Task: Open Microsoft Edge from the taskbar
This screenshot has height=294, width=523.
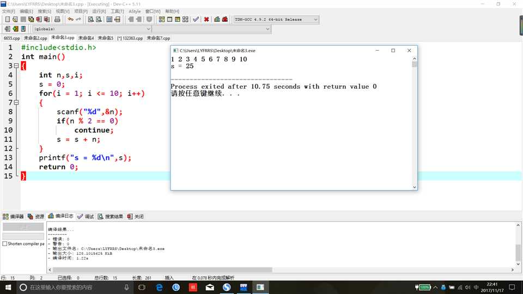Action: click(159, 287)
